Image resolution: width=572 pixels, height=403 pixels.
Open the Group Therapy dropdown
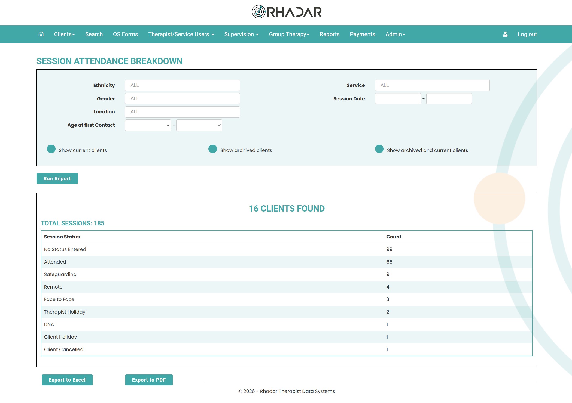(x=289, y=34)
